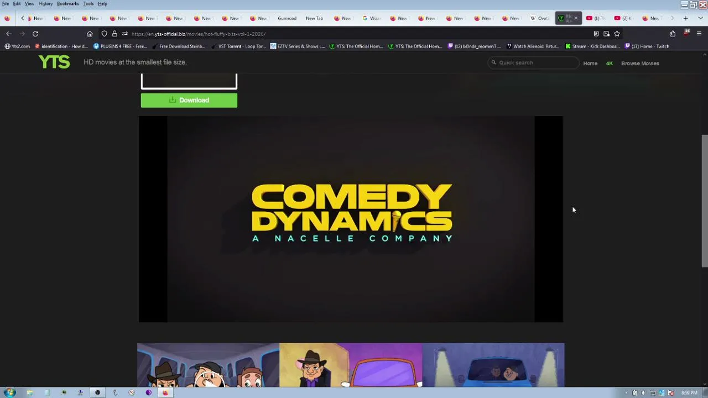Screen dimensions: 708x398
Task: Reload the current page
Action: pos(35,34)
